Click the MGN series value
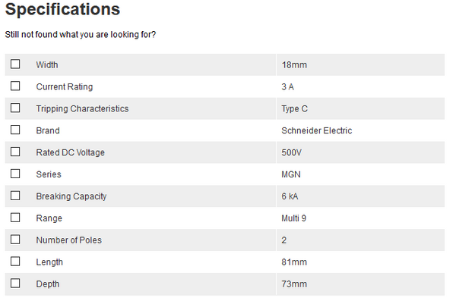This screenshot has width=456, height=304. [x=290, y=174]
